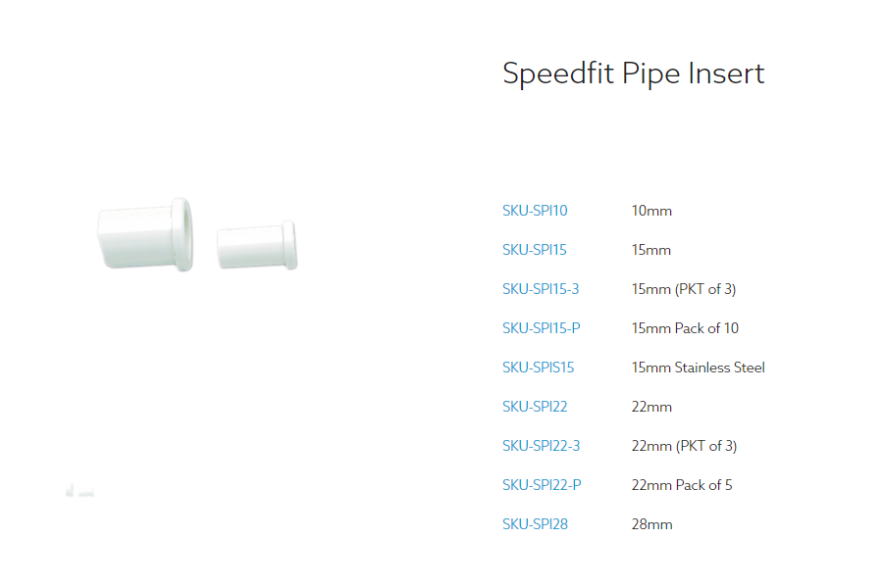Viewport: 883px width, 588px height.
Task: Click the smaller pipe insert in main image
Action: [257, 245]
